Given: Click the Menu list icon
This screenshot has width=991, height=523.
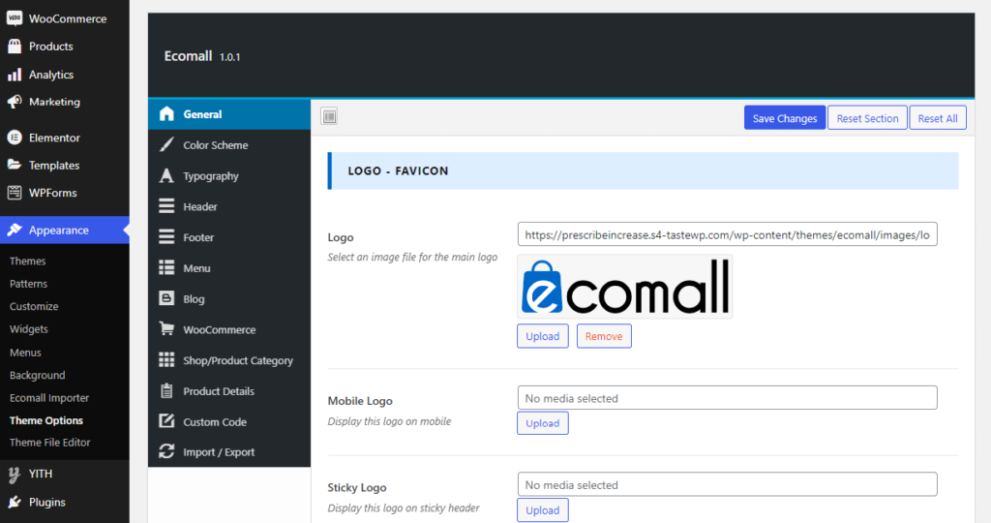Looking at the screenshot, I should pos(166,268).
